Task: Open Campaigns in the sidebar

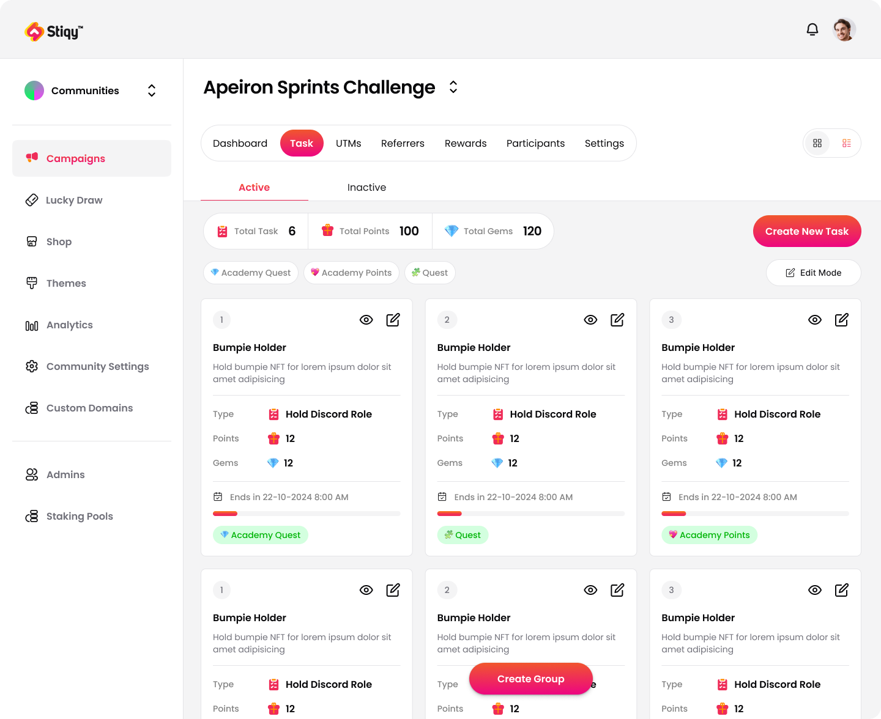Action: (x=92, y=158)
